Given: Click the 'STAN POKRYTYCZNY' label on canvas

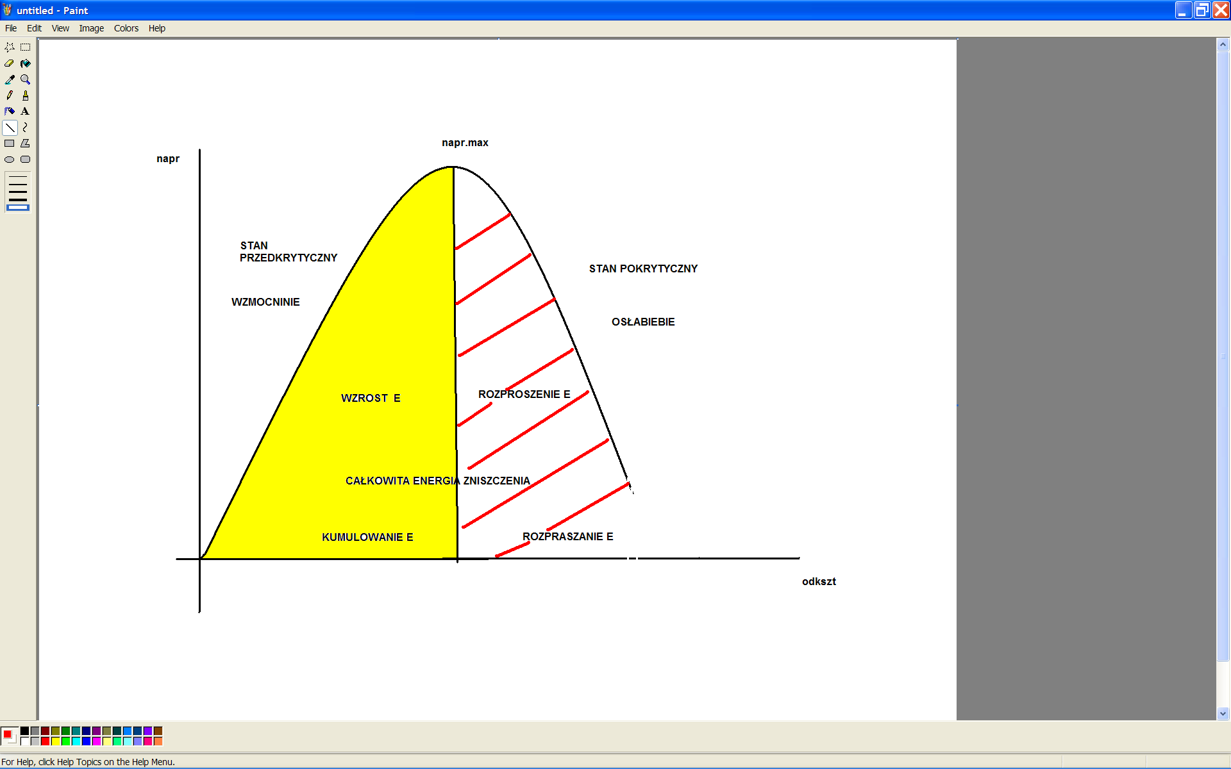Looking at the screenshot, I should [643, 269].
